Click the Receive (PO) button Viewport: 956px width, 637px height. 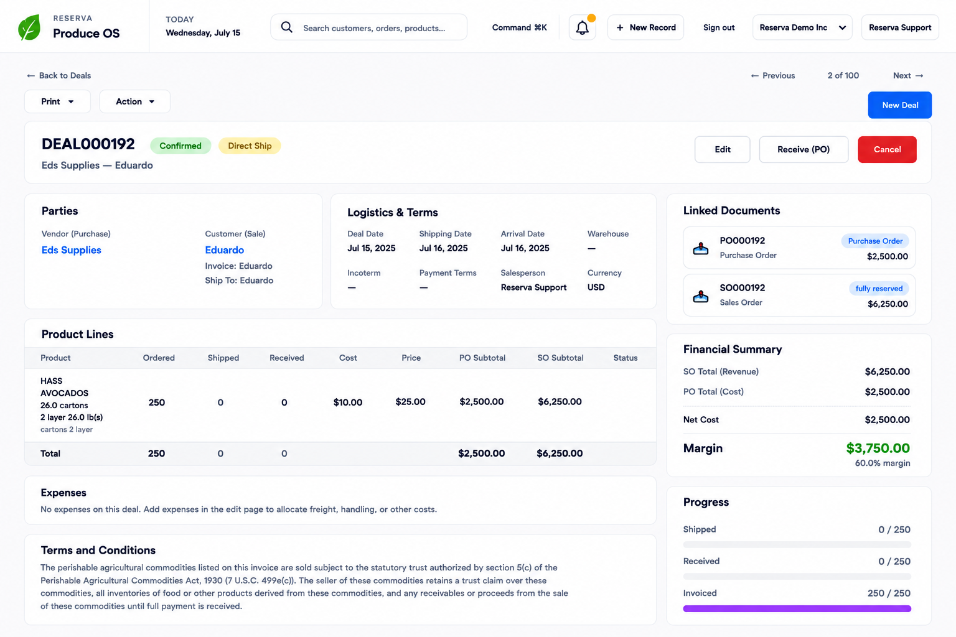[804, 149]
